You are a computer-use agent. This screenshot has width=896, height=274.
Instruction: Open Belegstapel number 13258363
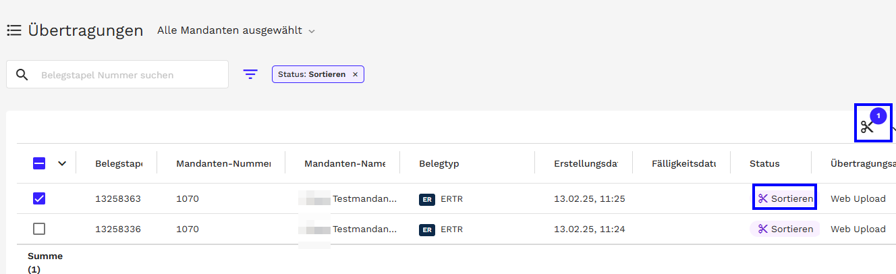[x=118, y=199]
